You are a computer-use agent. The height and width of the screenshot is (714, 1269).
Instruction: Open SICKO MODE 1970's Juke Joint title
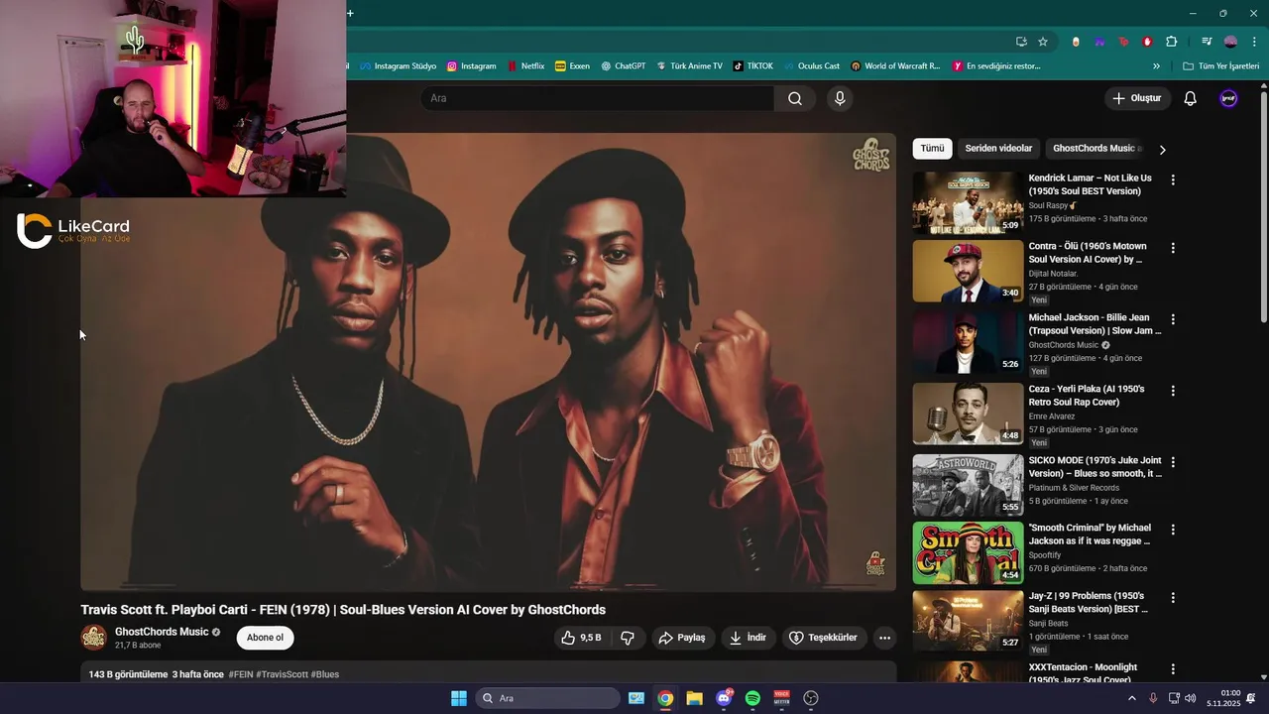point(1096,467)
